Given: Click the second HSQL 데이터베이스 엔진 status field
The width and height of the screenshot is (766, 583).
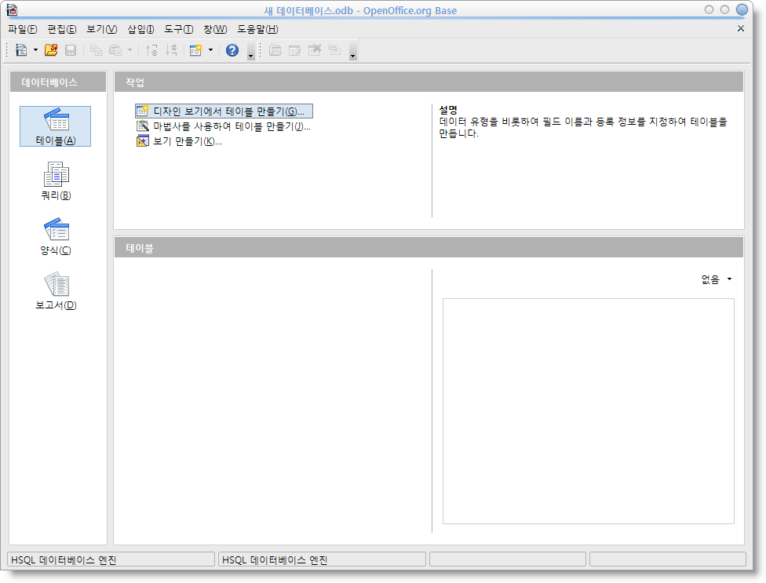Looking at the screenshot, I should click(x=323, y=559).
